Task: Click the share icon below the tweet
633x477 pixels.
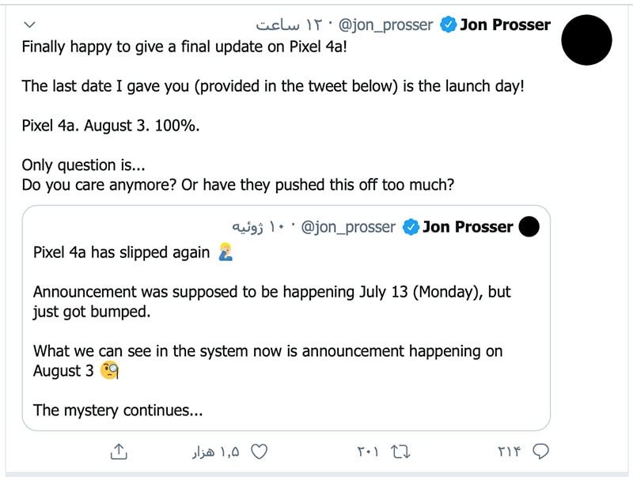Action: click(x=117, y=452)
